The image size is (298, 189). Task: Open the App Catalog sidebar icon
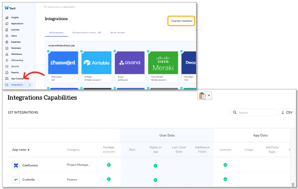tap(7, 78)
